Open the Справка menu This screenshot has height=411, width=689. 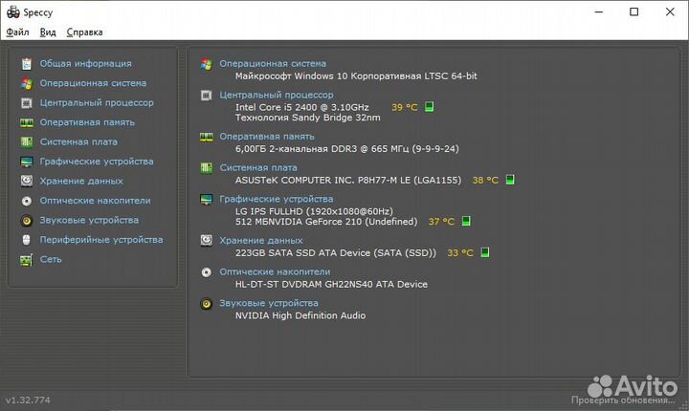pyautogui.click(x=84, y=32)
